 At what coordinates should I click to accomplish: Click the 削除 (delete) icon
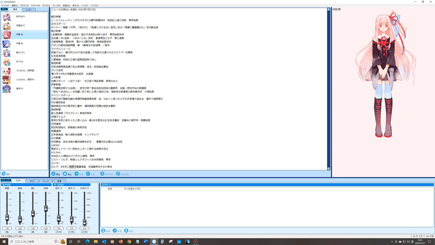click(126, 231)
